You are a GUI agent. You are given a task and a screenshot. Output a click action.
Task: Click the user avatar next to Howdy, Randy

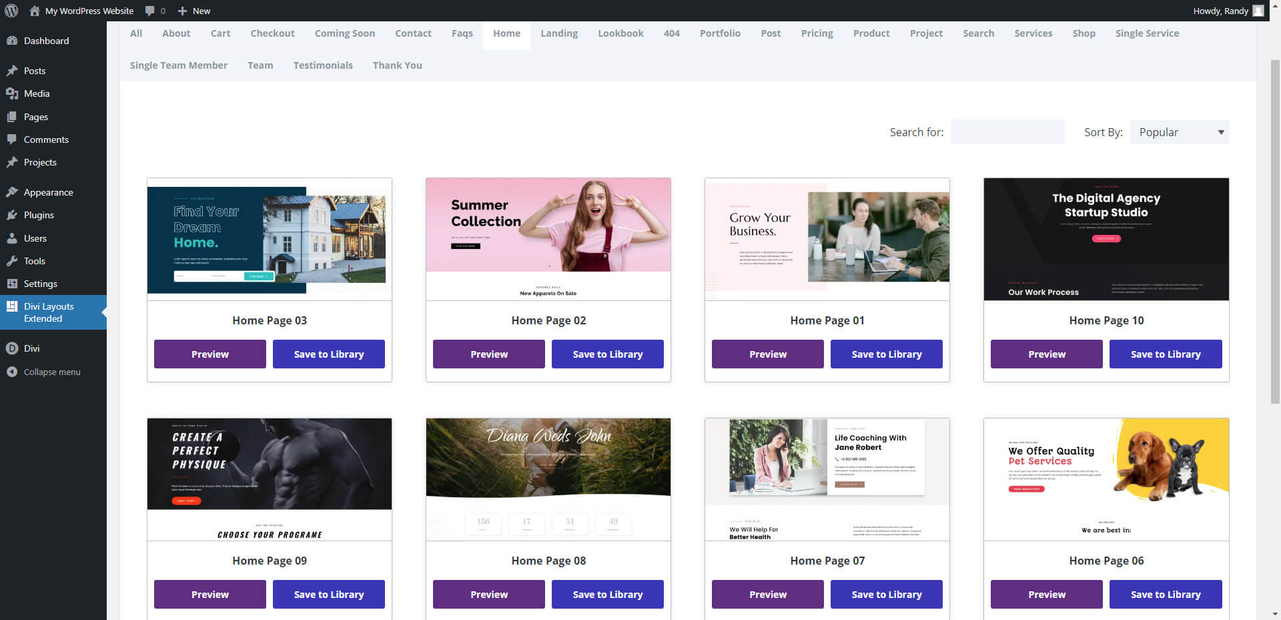click(1258, 11)
